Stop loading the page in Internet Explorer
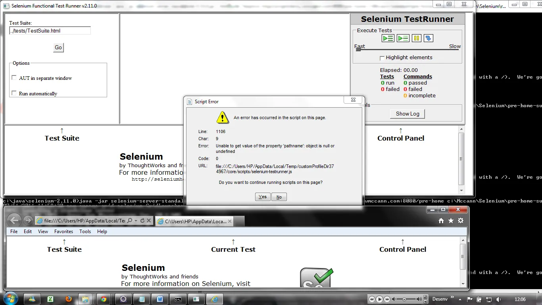This screenshot has height=305, width=542. 149,220
